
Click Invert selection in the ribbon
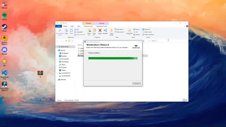tap(148, 35)
